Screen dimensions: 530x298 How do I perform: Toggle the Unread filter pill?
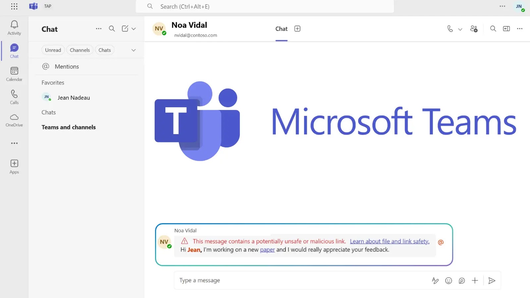point(53,50)
